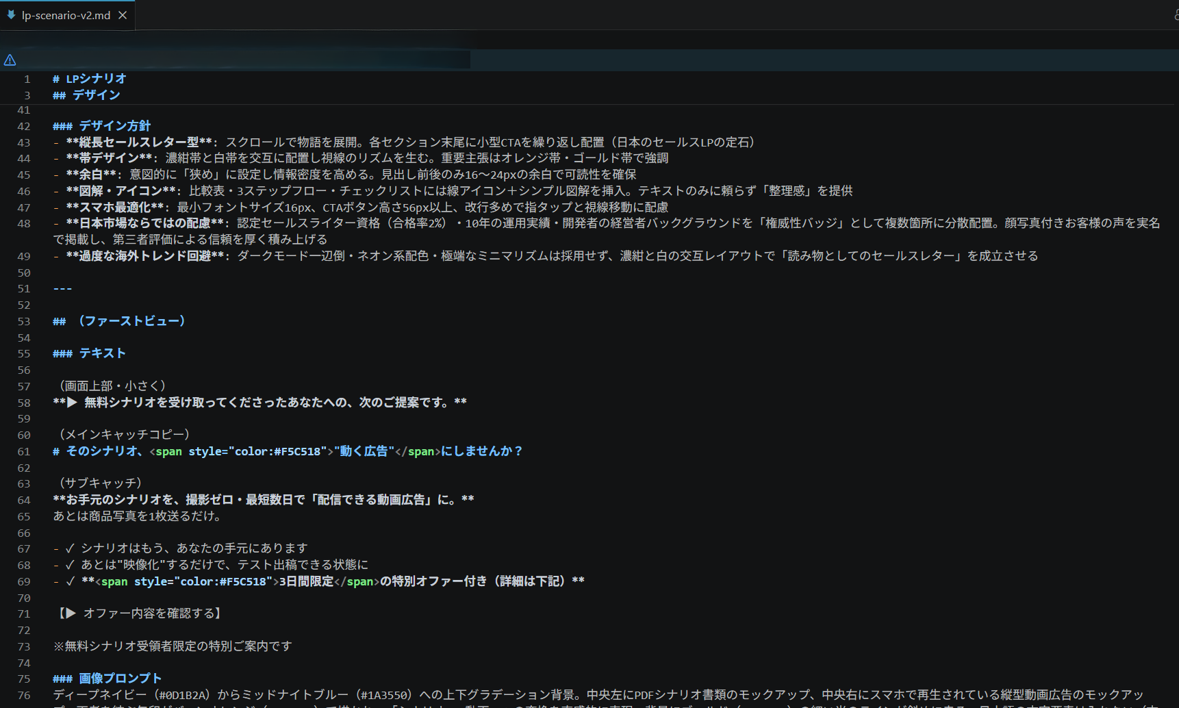Place cursor in heading '### デザイン方針'
The width and height of the screenshot is (1179, 708).
click(101, 126)
